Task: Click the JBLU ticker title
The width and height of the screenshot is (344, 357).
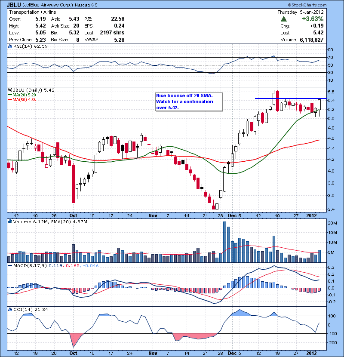Action: tap(14, 5)
